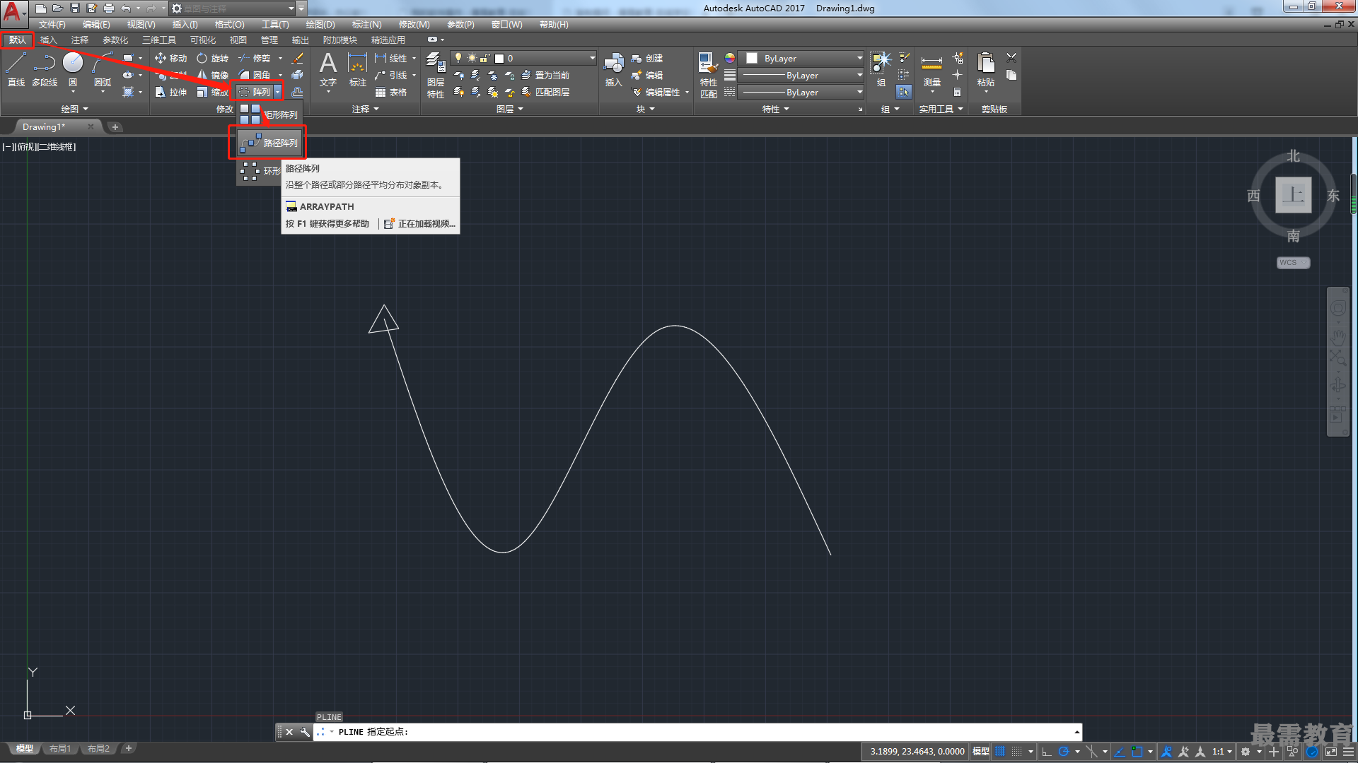Toggle group selection on/off in group panel

904,92
